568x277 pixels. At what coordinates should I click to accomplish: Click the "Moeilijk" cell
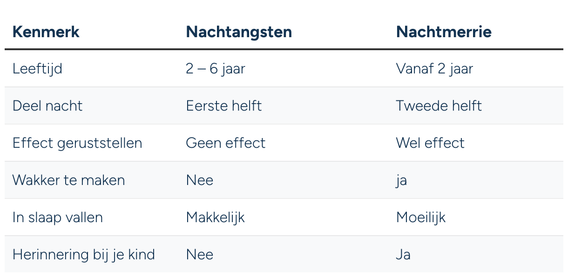[421, 218]
